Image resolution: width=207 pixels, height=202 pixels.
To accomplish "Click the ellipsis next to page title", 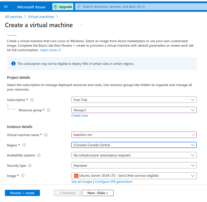I will point(81,25).
